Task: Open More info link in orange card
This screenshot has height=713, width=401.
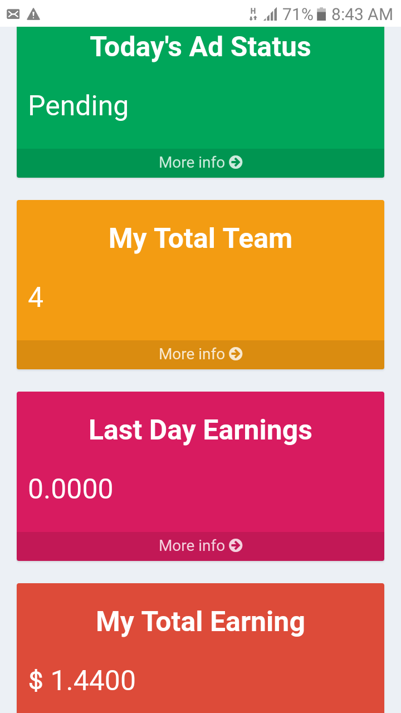Action: click(x=200, y=354)
